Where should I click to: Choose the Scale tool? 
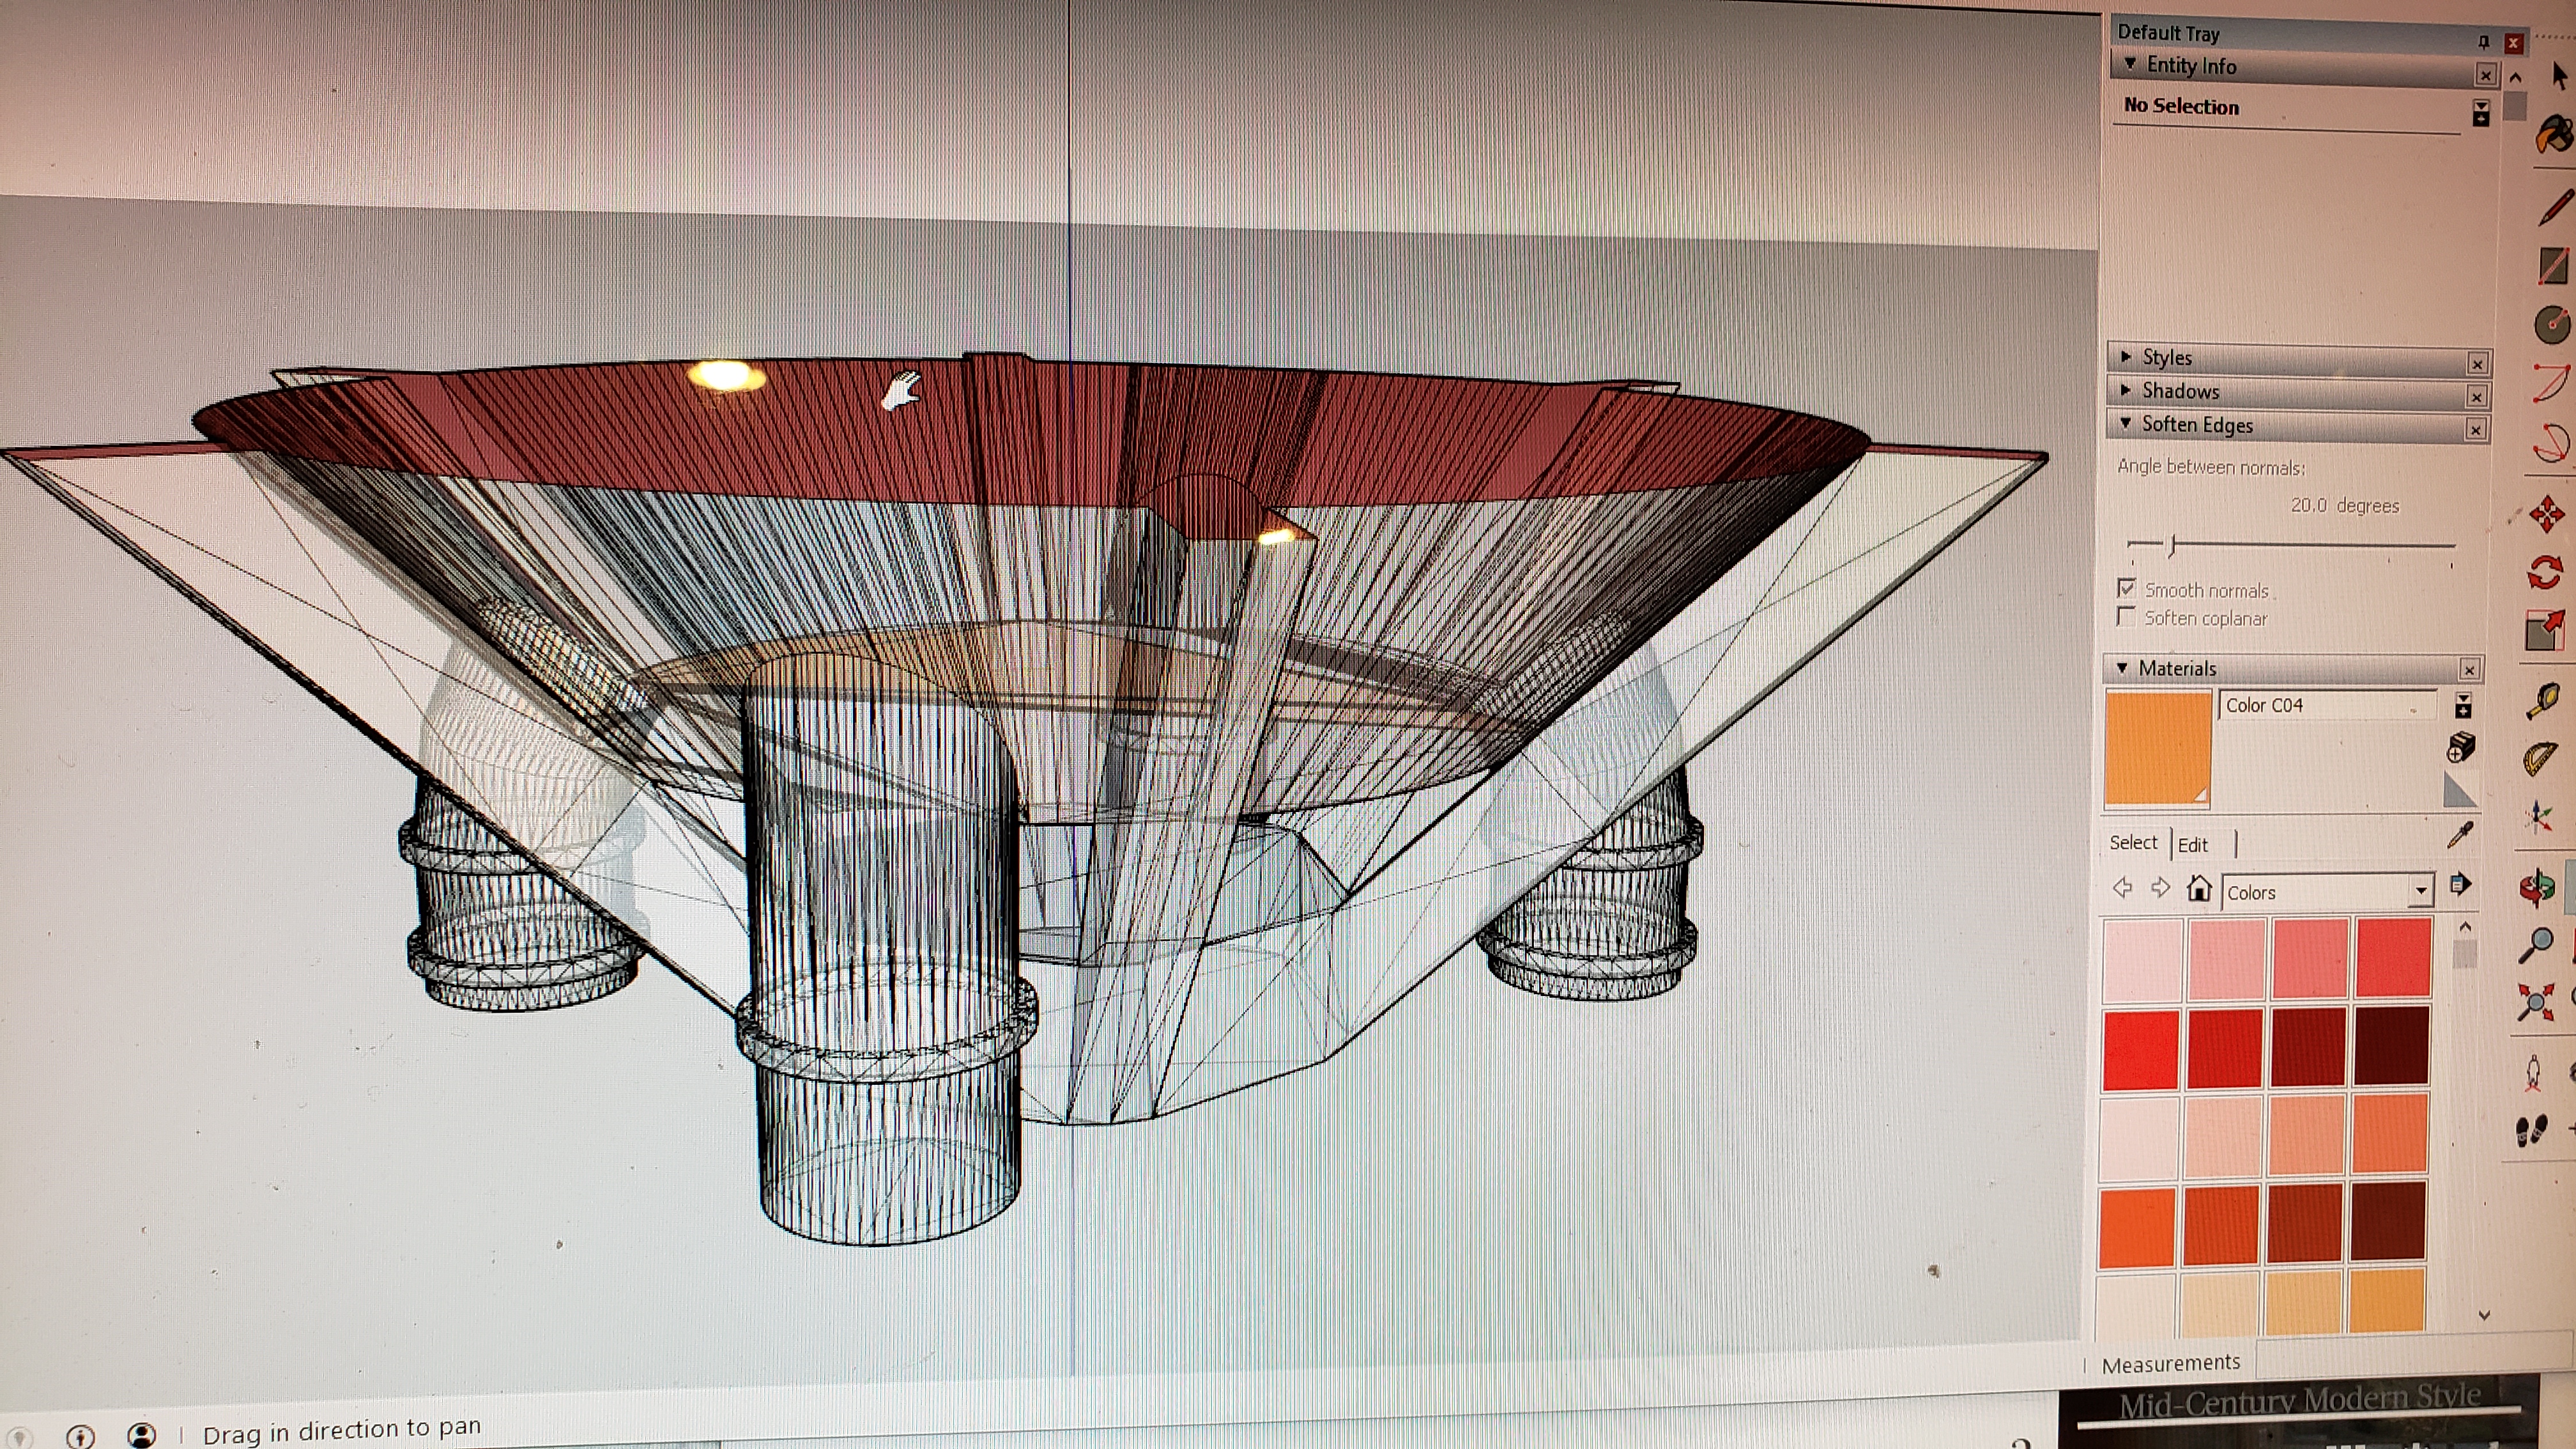pos(2544,631)
